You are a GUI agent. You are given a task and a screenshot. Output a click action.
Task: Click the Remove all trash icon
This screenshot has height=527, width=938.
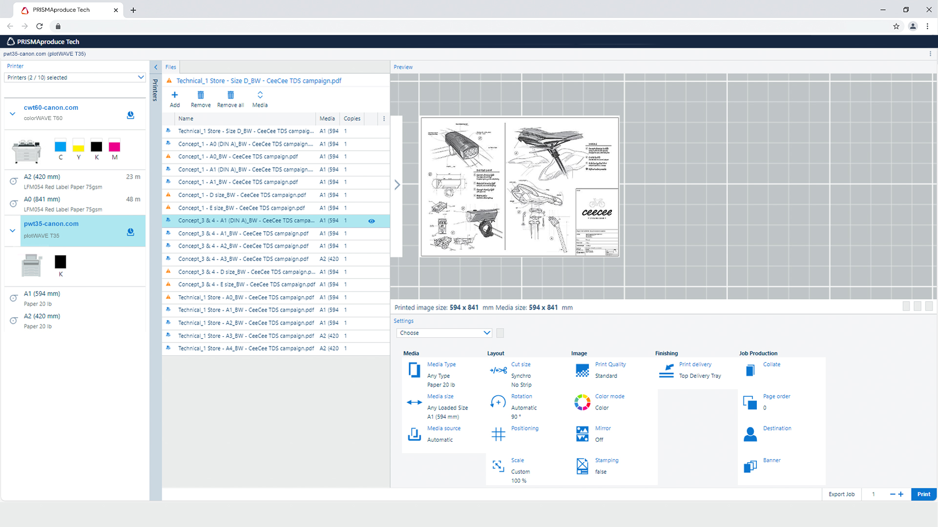[230, 95]
